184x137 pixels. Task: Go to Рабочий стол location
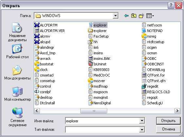[17, 51]
